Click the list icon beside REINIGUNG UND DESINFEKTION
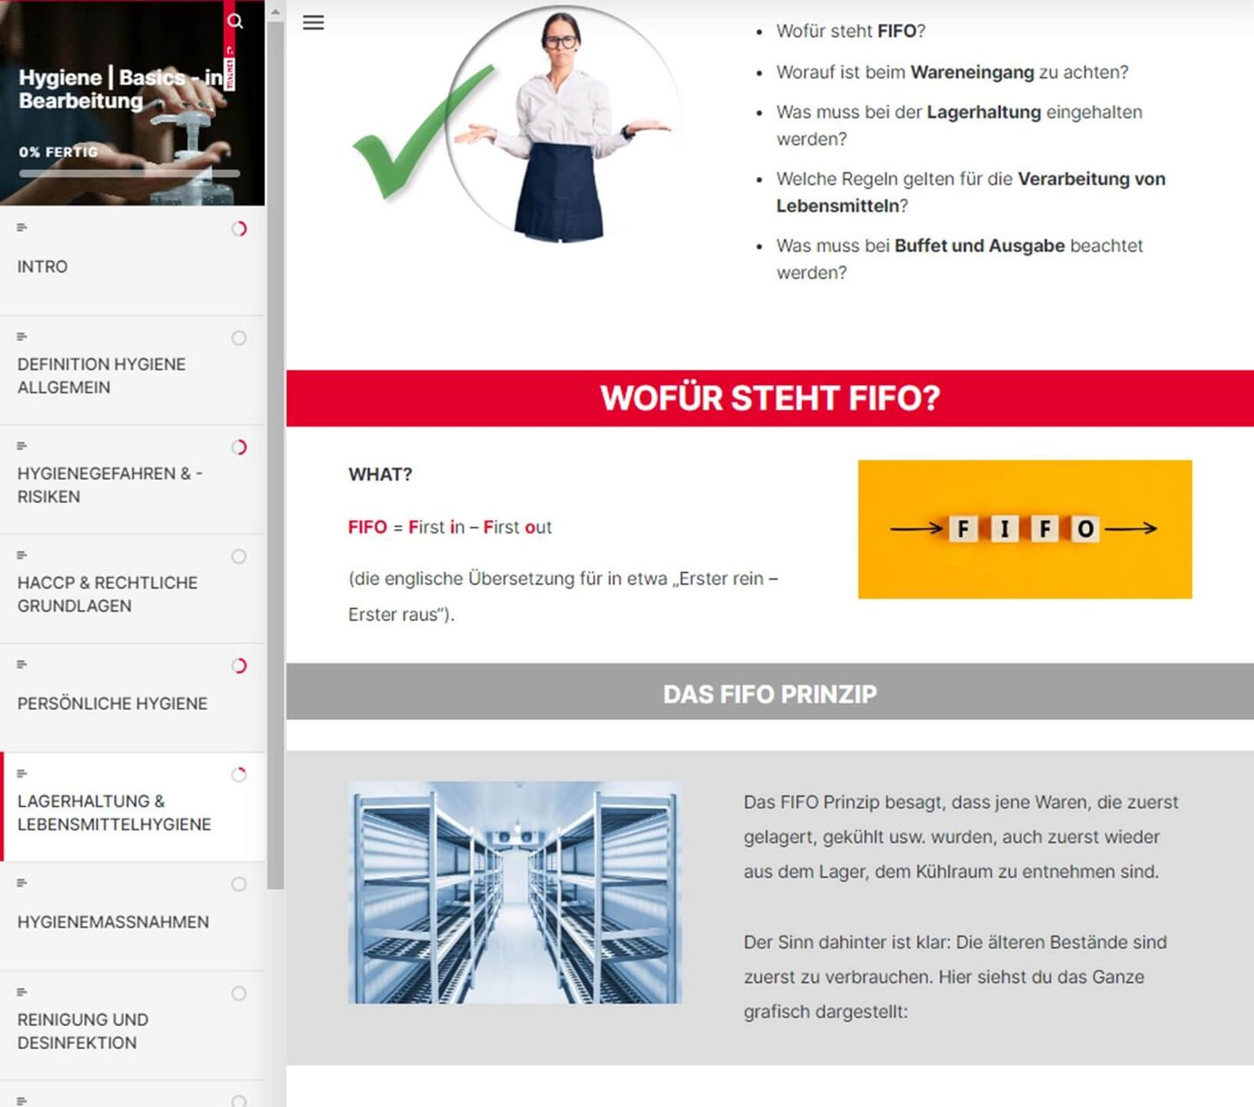The width and height of the screenshot is (1254, 1107). click(x=22, y=993)
